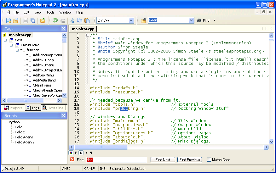Toggle the line numbers hash button
This screenshot has height=173, width=276.
coord(81,153)
